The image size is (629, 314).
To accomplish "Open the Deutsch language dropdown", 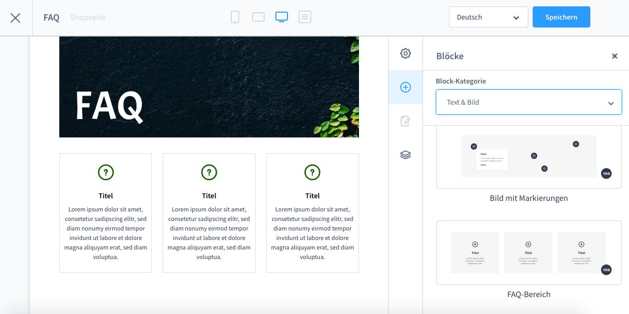I will [x=489, y=17].
